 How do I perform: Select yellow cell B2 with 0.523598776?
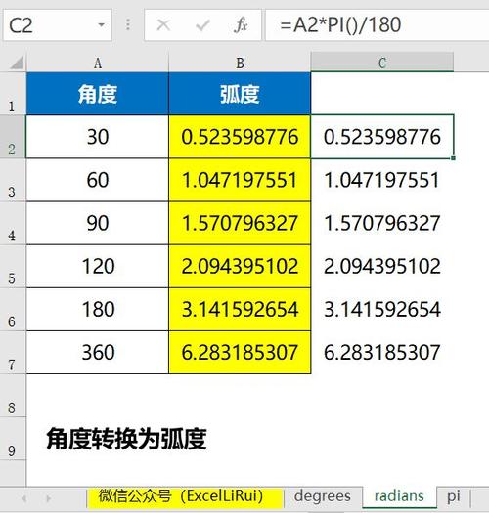(240, 137)
